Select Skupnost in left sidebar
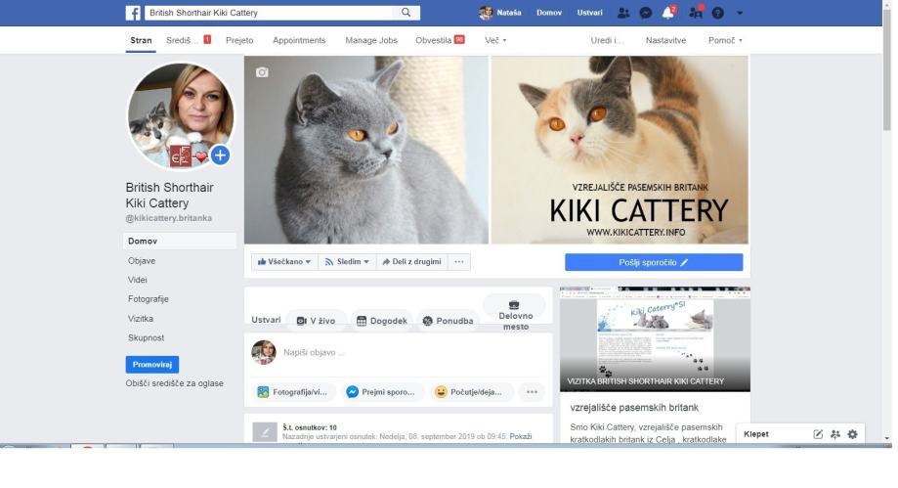The height and width of the screenshot is (488, 898). tap(146, 337)
